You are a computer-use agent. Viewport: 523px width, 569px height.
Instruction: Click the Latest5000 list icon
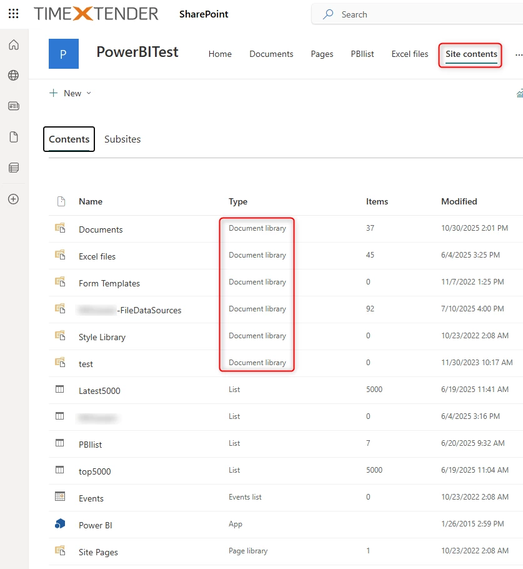click(60, 389)
